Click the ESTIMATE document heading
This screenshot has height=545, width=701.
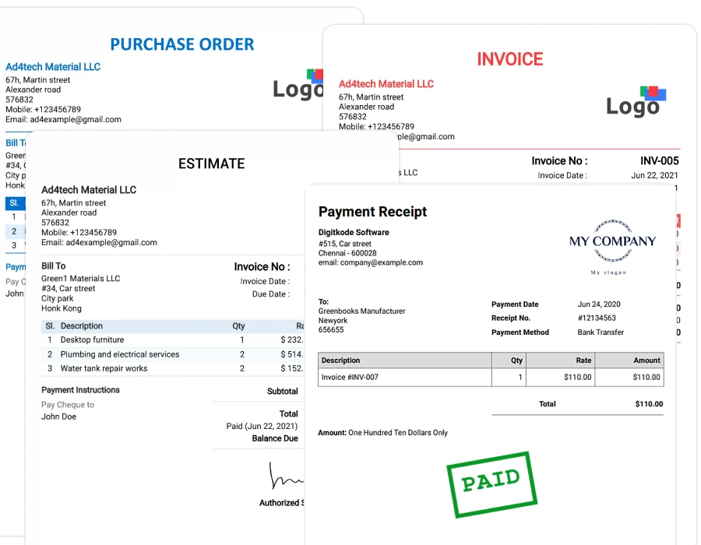tap(211, 163)
